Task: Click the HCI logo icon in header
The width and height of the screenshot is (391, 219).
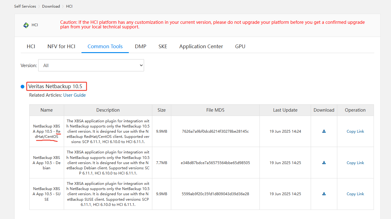Action: coord(26,25)
